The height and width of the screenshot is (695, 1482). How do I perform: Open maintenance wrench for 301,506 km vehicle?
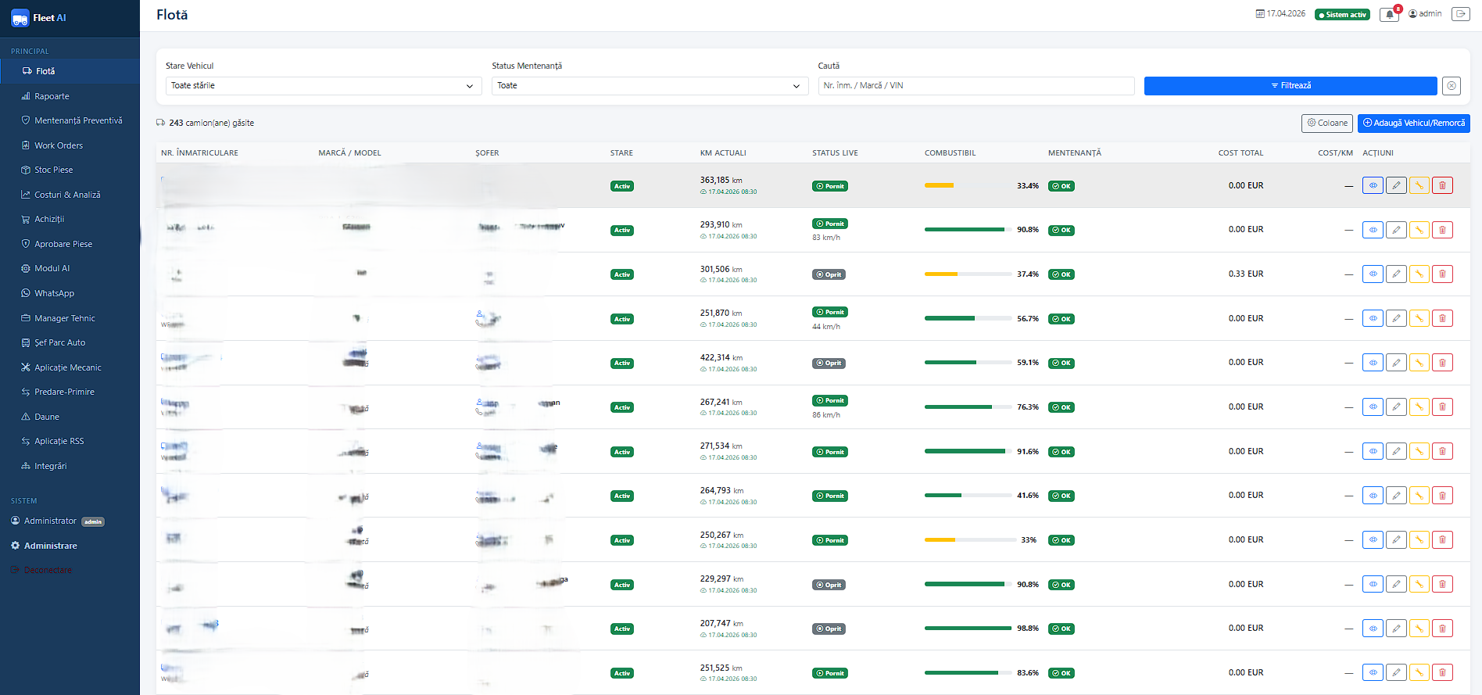(x=1419, y=274)
